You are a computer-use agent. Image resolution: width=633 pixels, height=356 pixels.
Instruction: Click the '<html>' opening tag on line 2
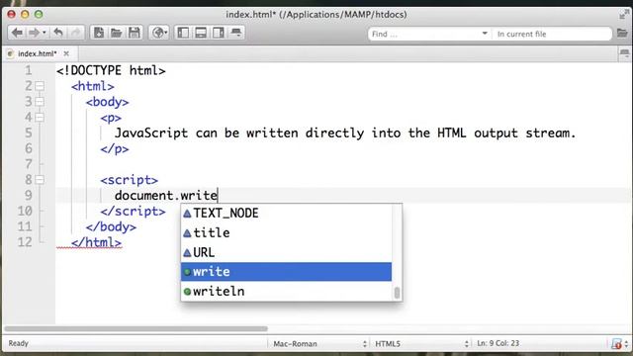click(93, 86)
